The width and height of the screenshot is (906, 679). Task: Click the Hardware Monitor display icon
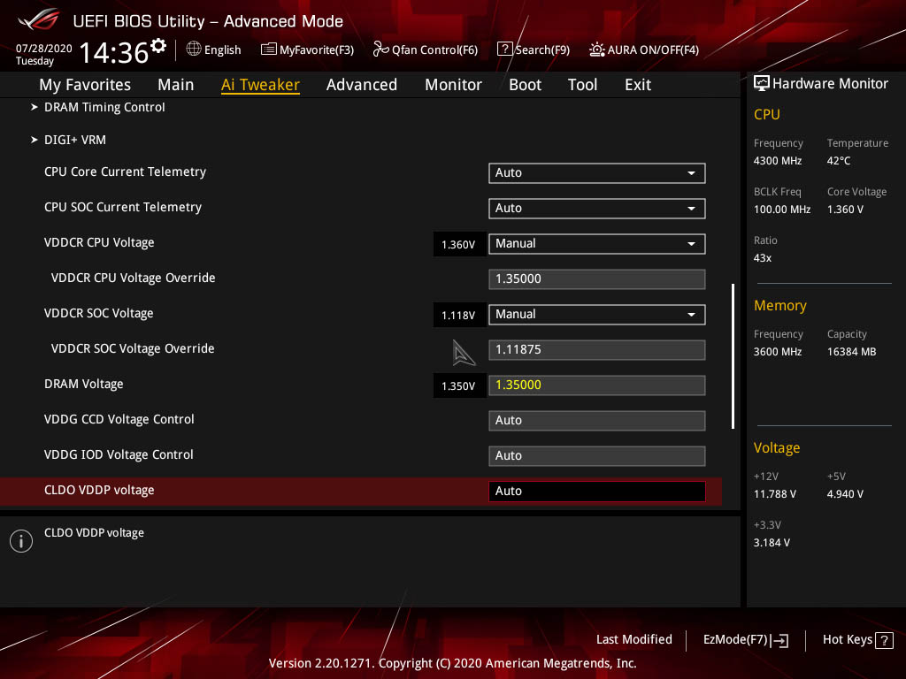[x=762, y=83]
